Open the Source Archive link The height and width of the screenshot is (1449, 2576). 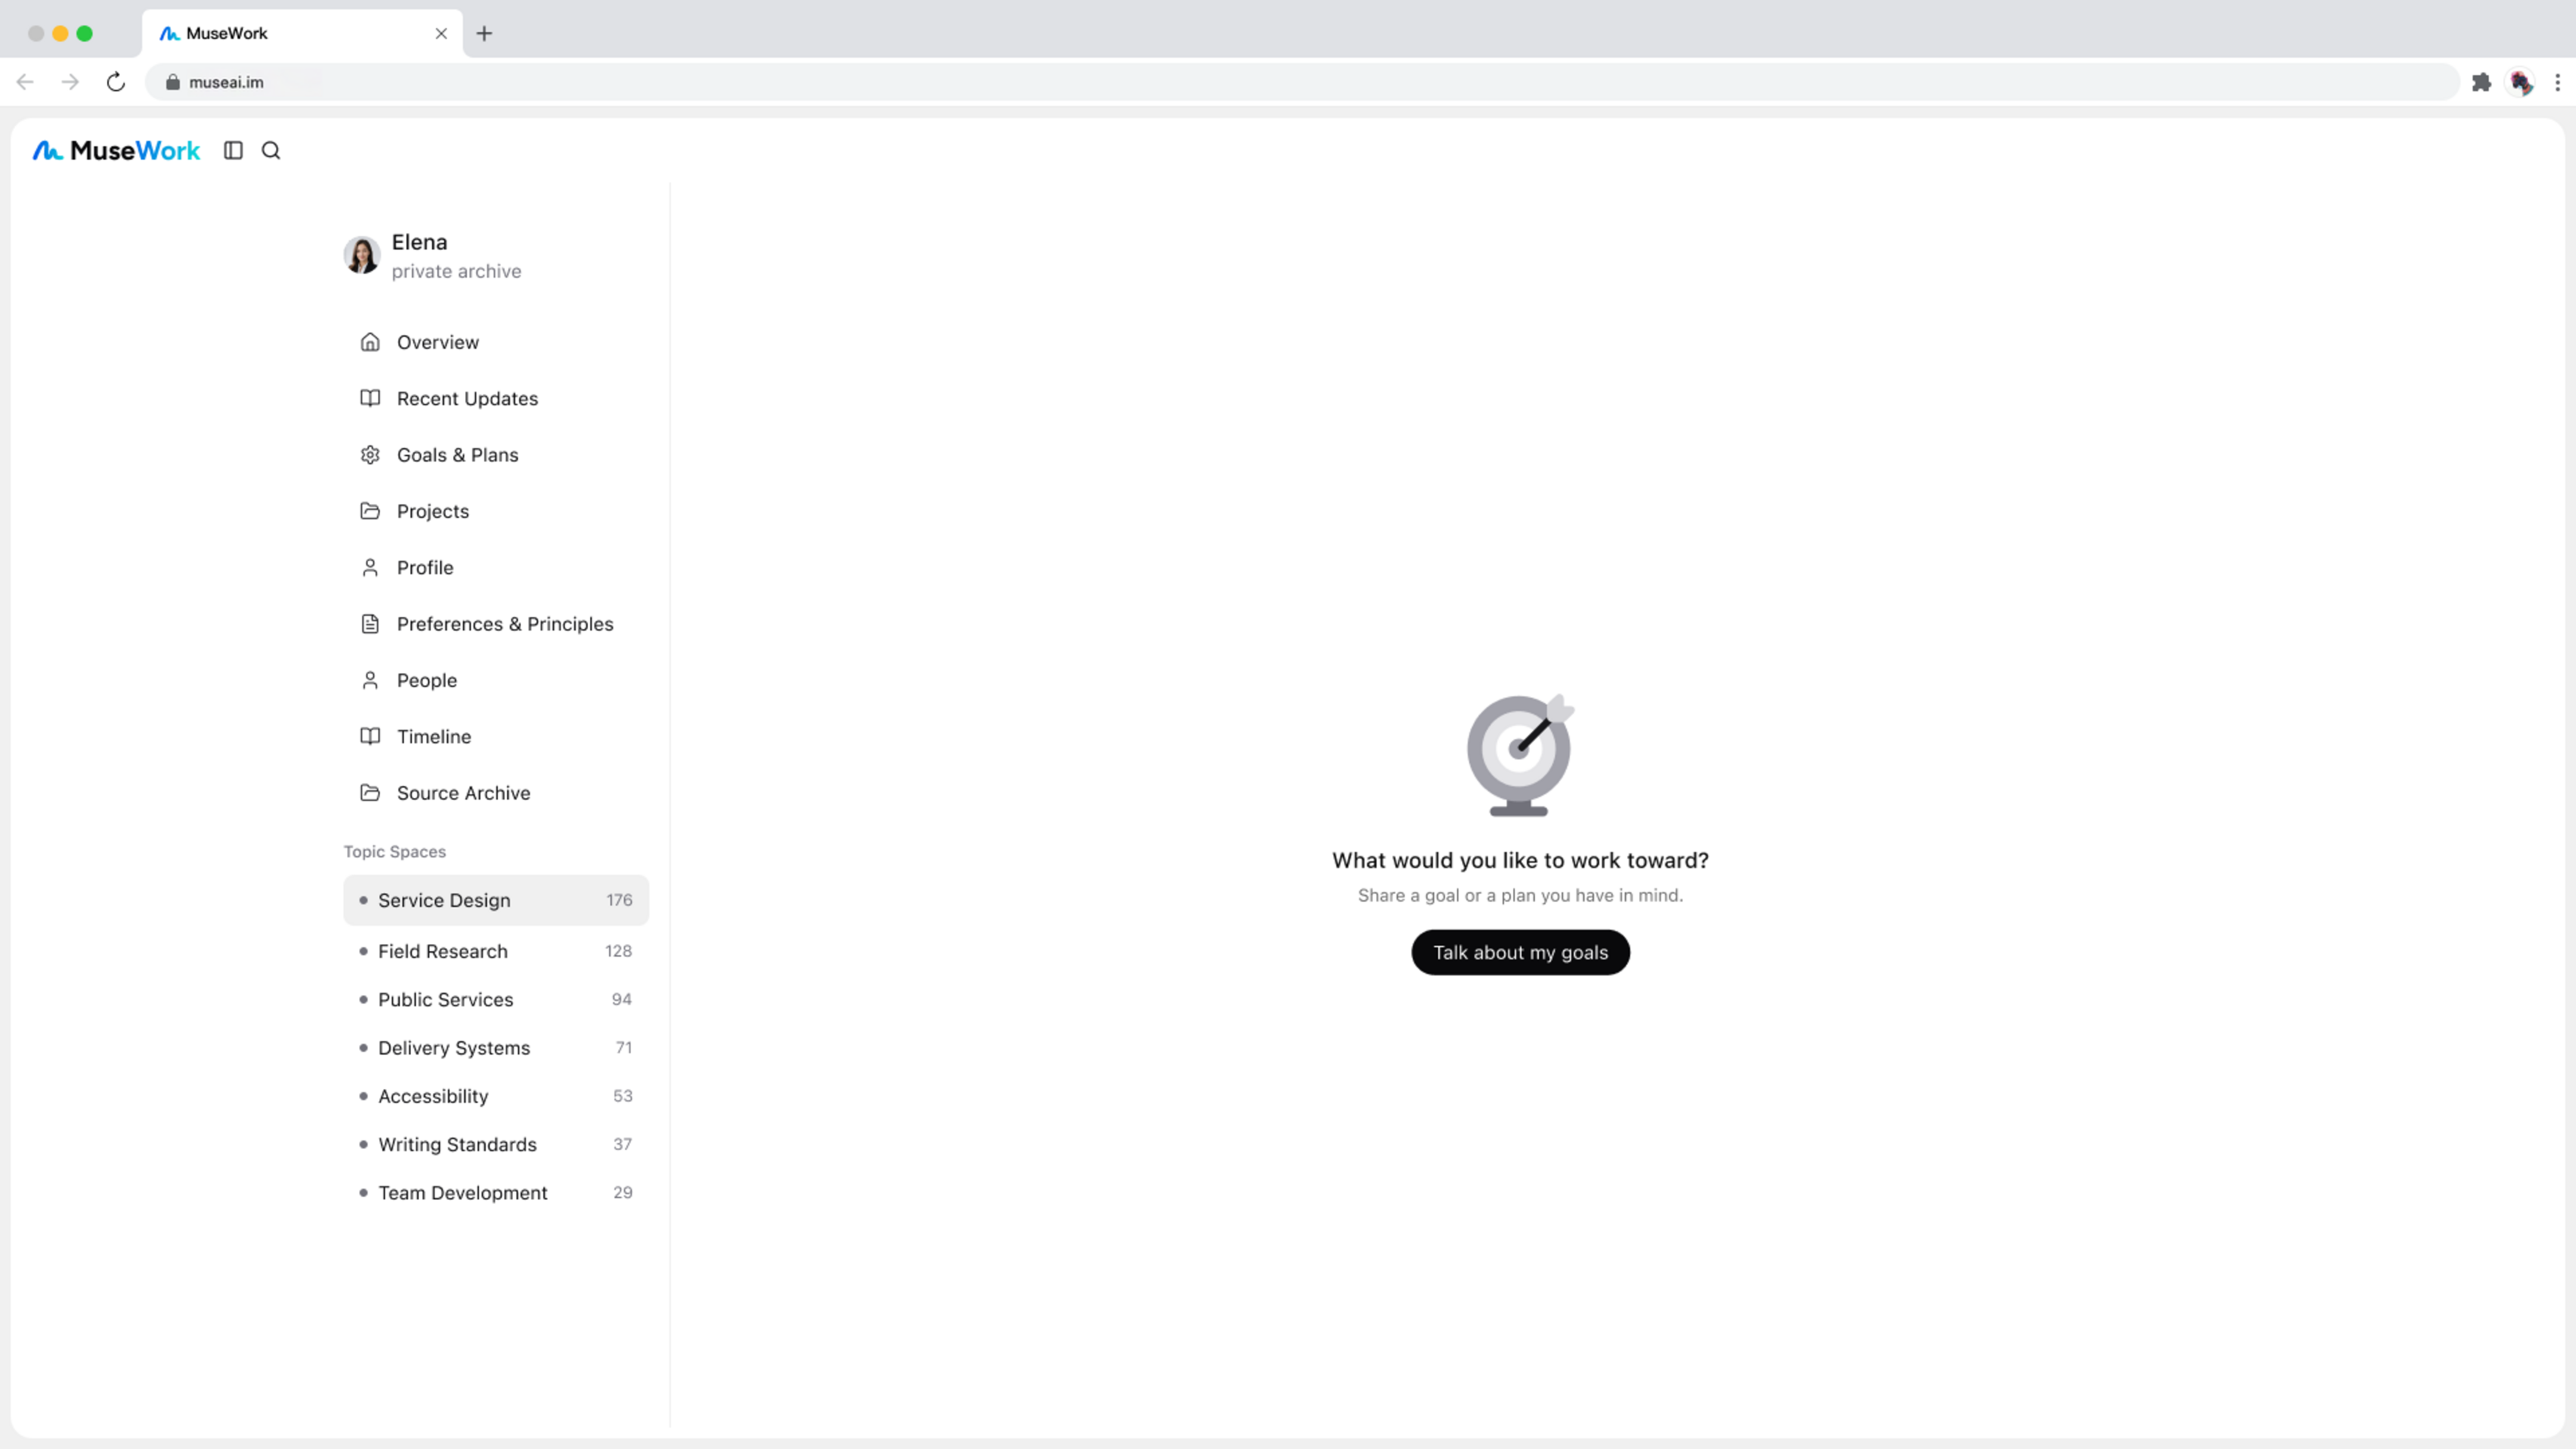496,793
